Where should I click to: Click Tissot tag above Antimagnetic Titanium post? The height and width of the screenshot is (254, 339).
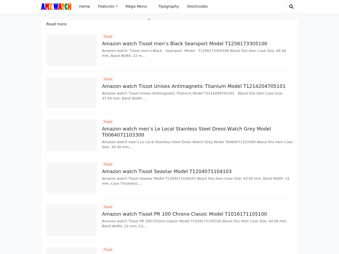tap(108, 79)
